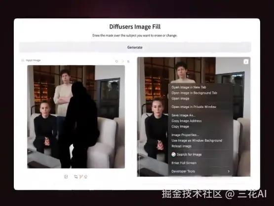Expand the Developer Tools submenu arrow
Viewport: 274px width, 206px height.
(x=229, y=172)
